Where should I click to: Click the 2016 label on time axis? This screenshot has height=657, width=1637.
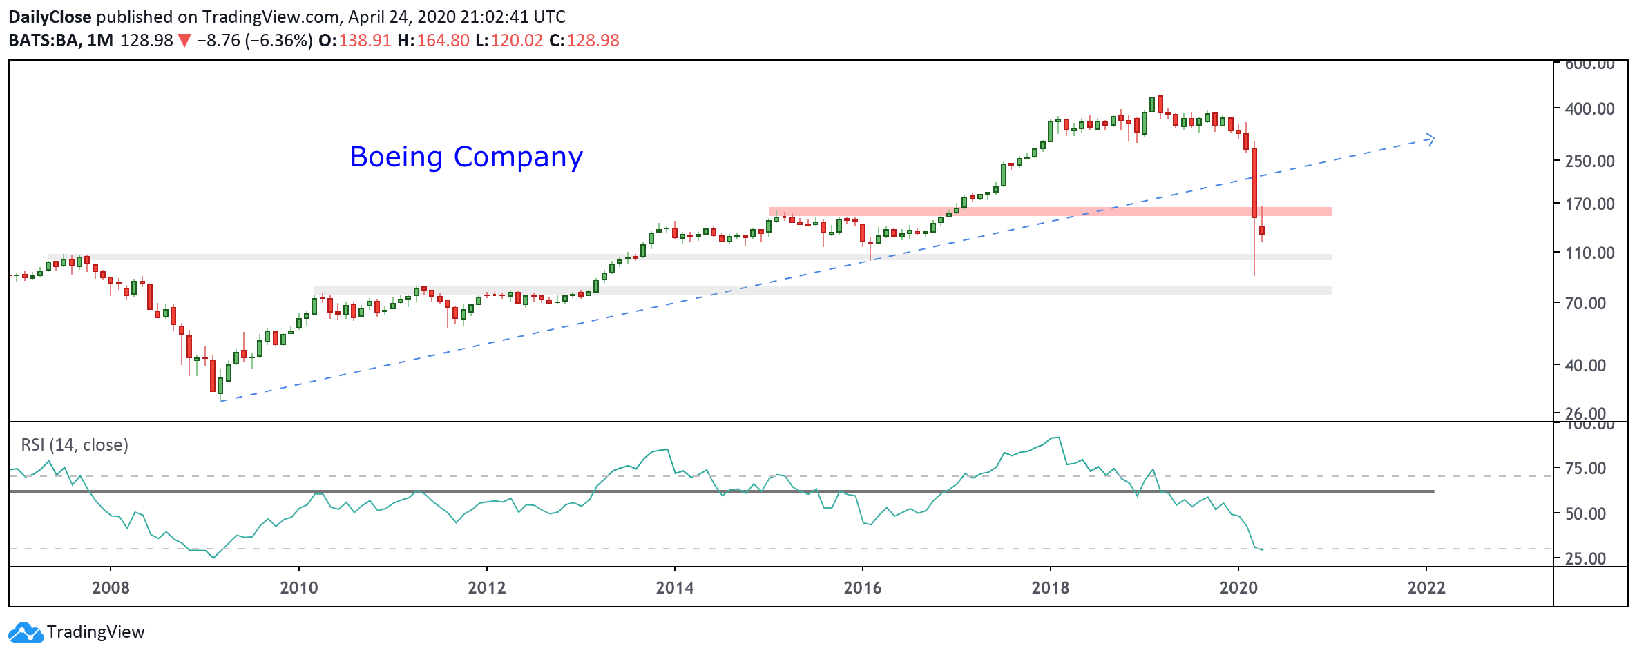(x=862, y=588)
